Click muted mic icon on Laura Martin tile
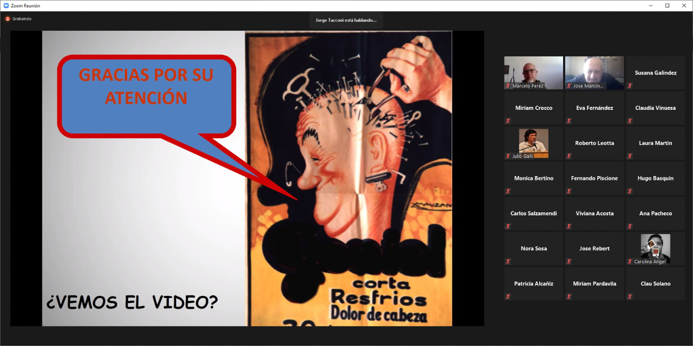693x346 pixels. coord(630,156)
